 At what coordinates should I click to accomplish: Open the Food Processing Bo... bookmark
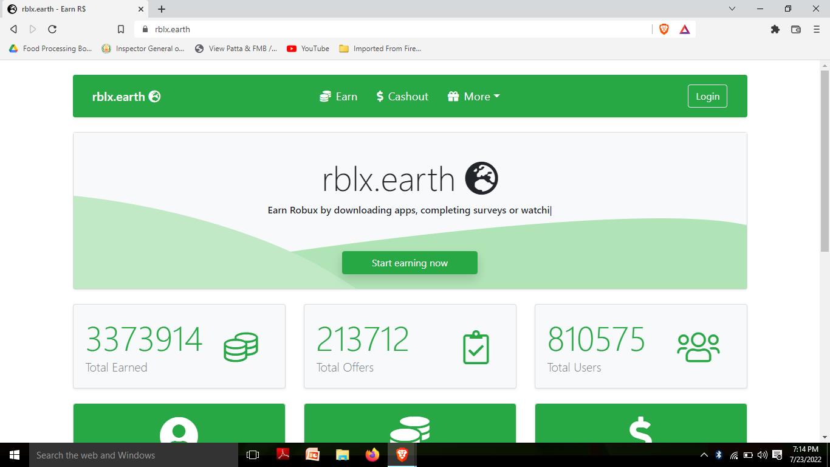50,49
